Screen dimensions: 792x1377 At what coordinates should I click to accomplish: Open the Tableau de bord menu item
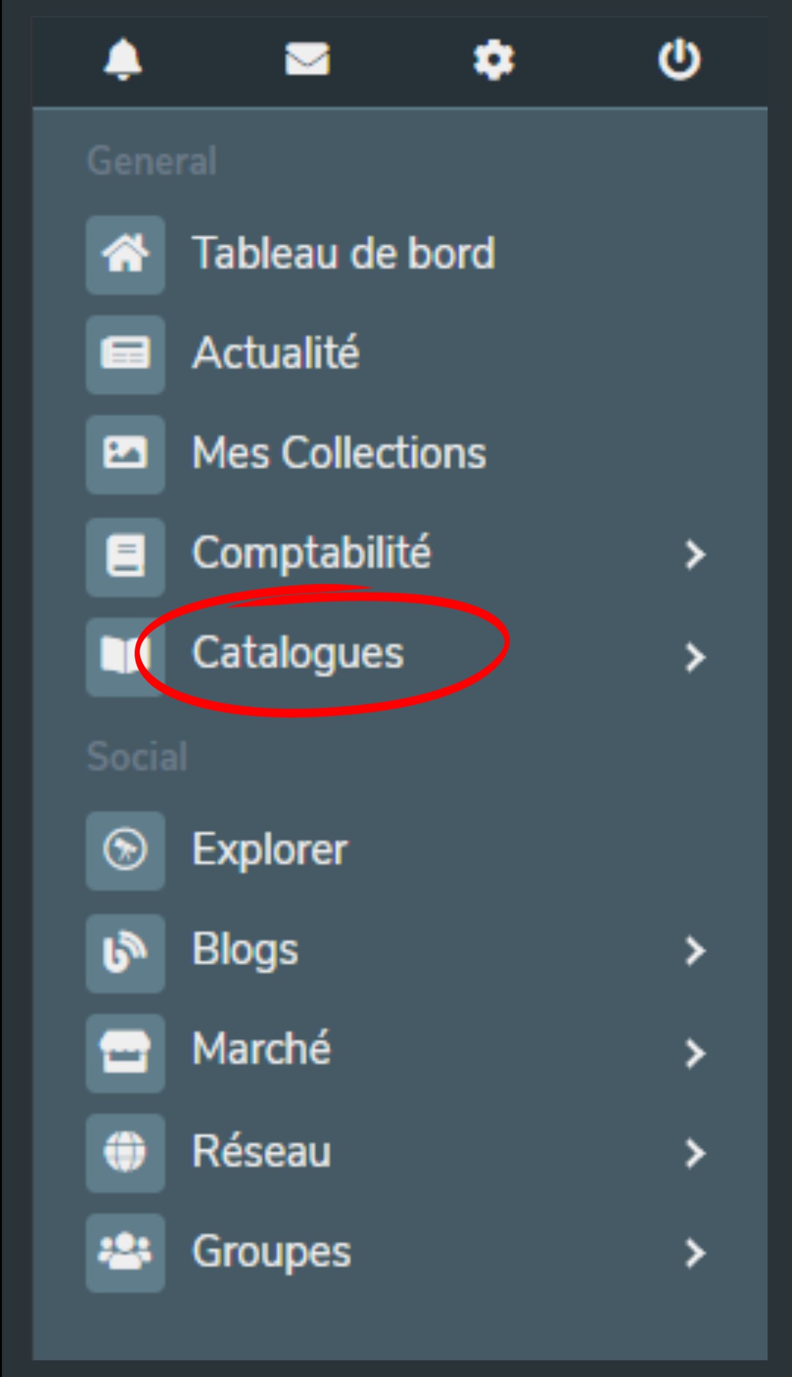tap(344, 253)
